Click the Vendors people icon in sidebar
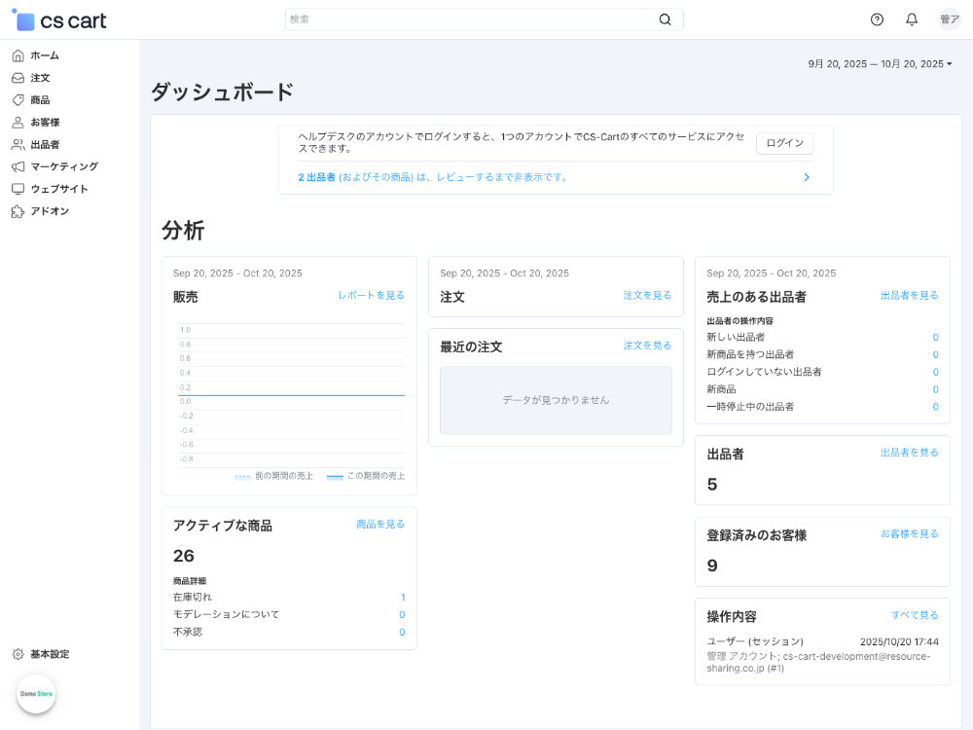Viewport: 973px width, 730px height. coord(18,144)
